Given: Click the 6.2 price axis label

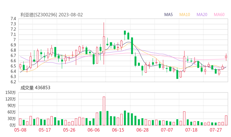Looking at the screenshot, I should tap(13, 82).
